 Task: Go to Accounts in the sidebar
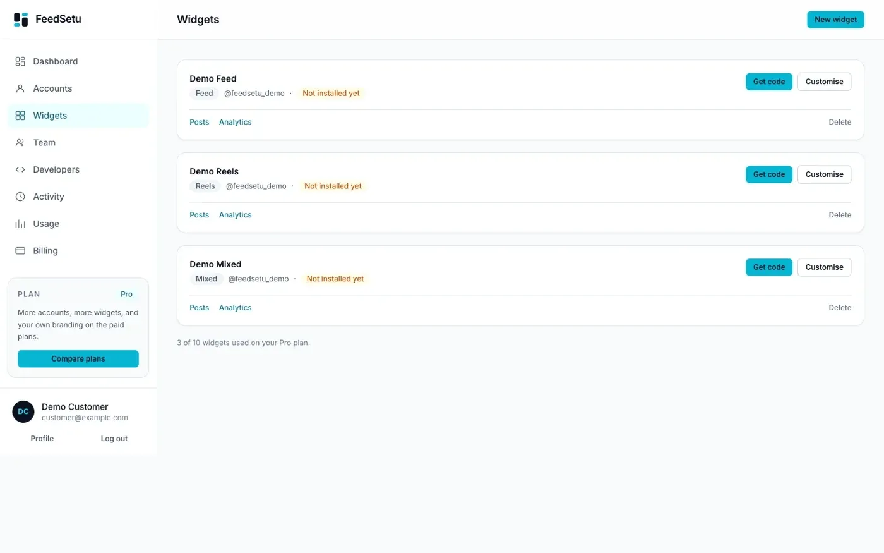[x=78, y=88]
